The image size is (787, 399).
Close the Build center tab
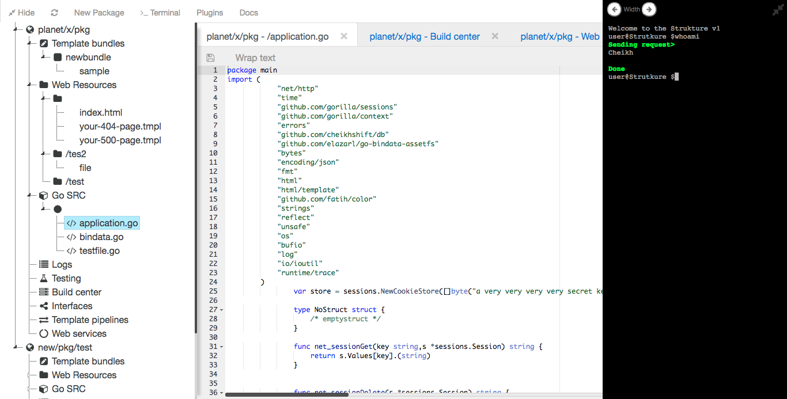495,36
